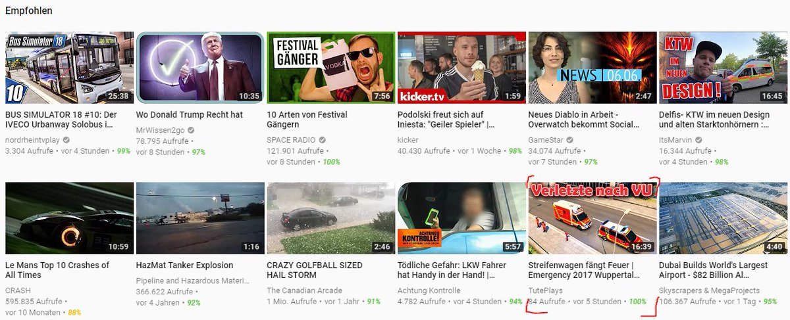
Task: Open the kicker channel
Action: coord(408,140)
